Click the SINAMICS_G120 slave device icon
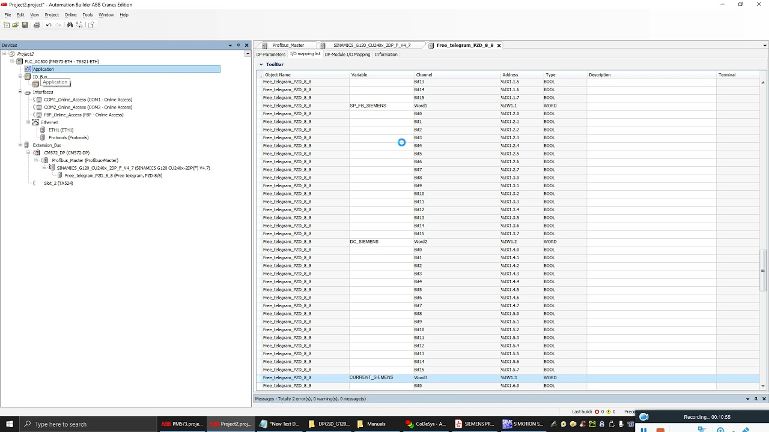Image resolution: width=769 pixels, height=432 pixels. tap(52, 168)
